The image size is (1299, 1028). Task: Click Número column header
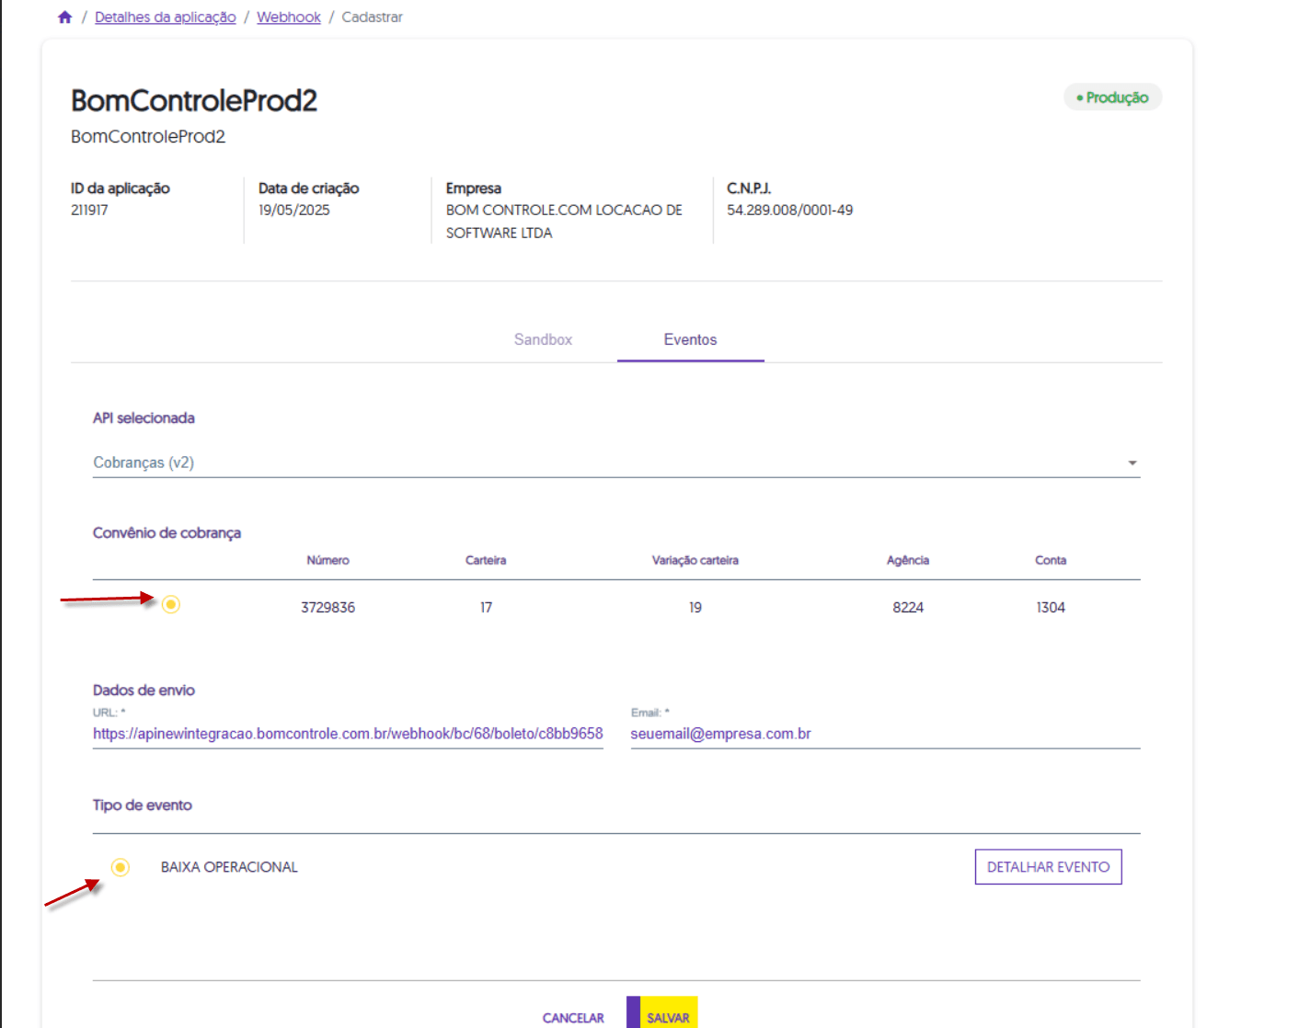[328, 560]
